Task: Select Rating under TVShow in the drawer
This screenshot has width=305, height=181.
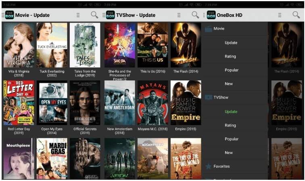Action: (x=230, y=125)
